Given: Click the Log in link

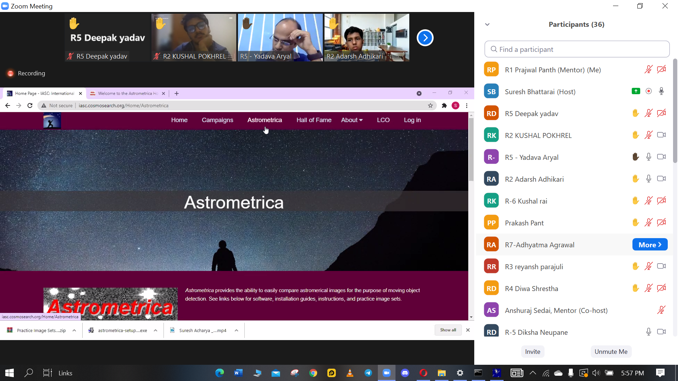Looking at the screenshot, I should click(x=412, y=120).
